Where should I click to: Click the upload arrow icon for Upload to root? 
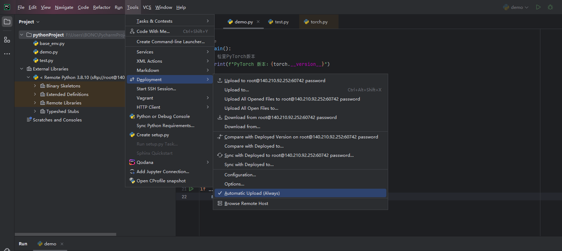click(x=220, y=80)
